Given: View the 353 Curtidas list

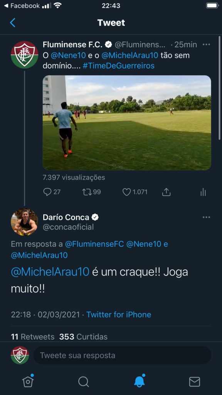Looking at the screenshot, I should click(x=83, y=336).
